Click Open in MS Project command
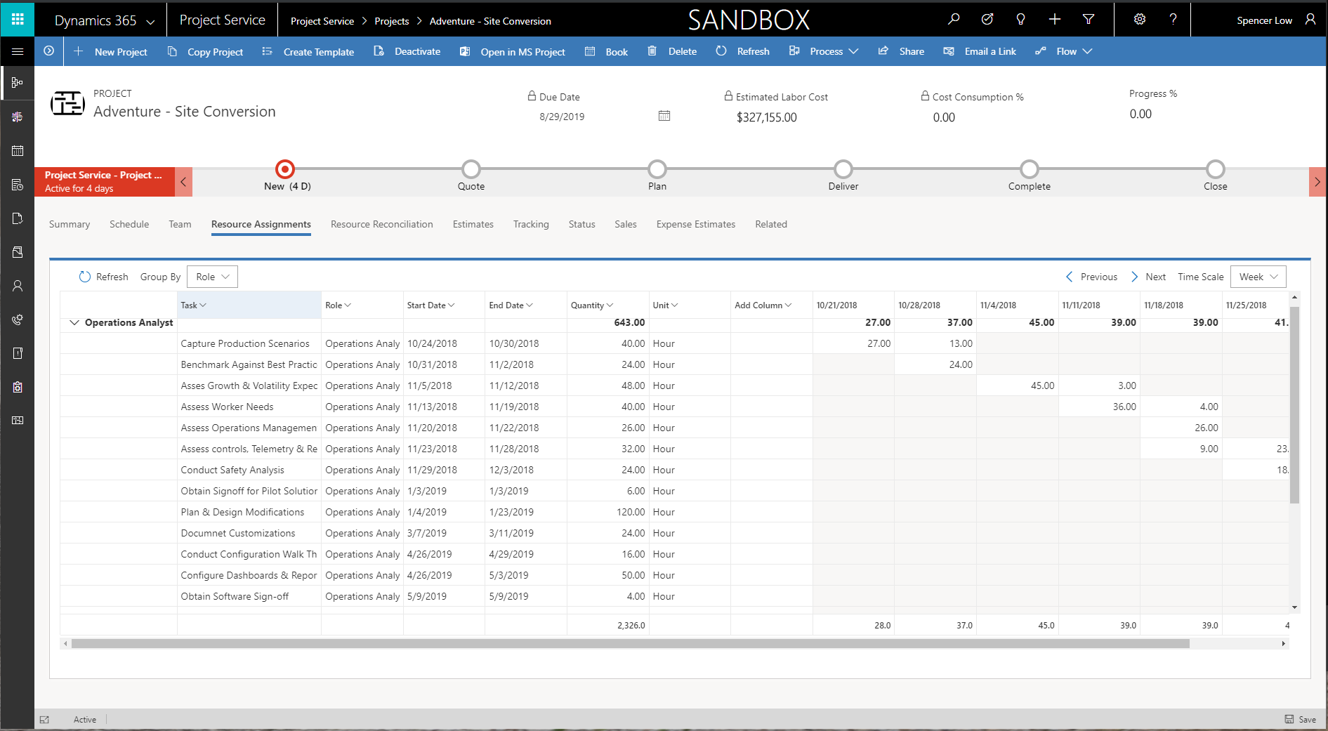The image size is (1328, 731). (512, 52)
